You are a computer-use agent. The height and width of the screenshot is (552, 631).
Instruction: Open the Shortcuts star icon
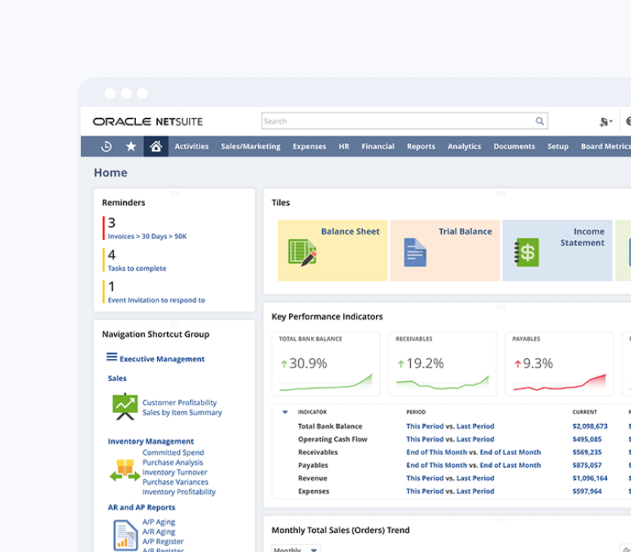click(131, 147)
